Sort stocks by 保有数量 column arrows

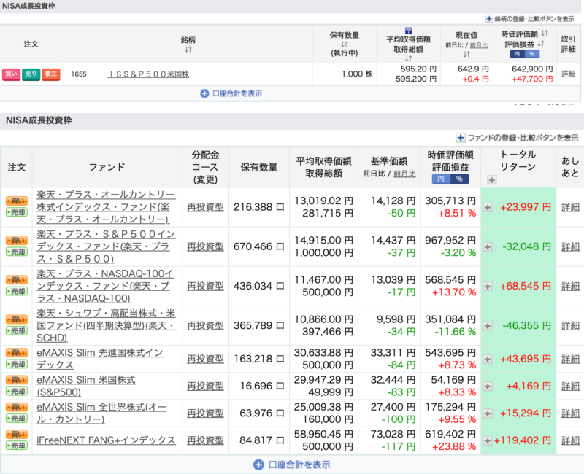point(344,44)
